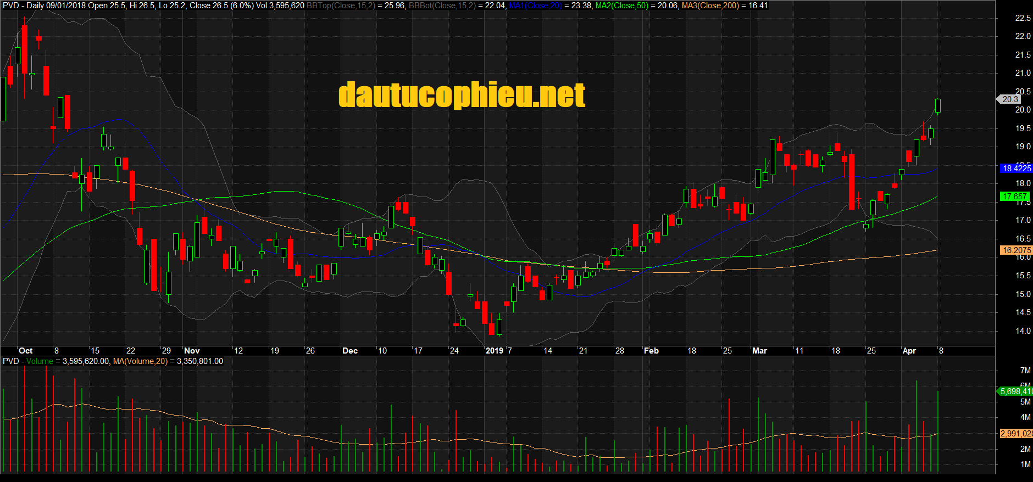Click the 2019 year marker on the date axis
The image size is (1033, 482).
(x=494, y=351)
